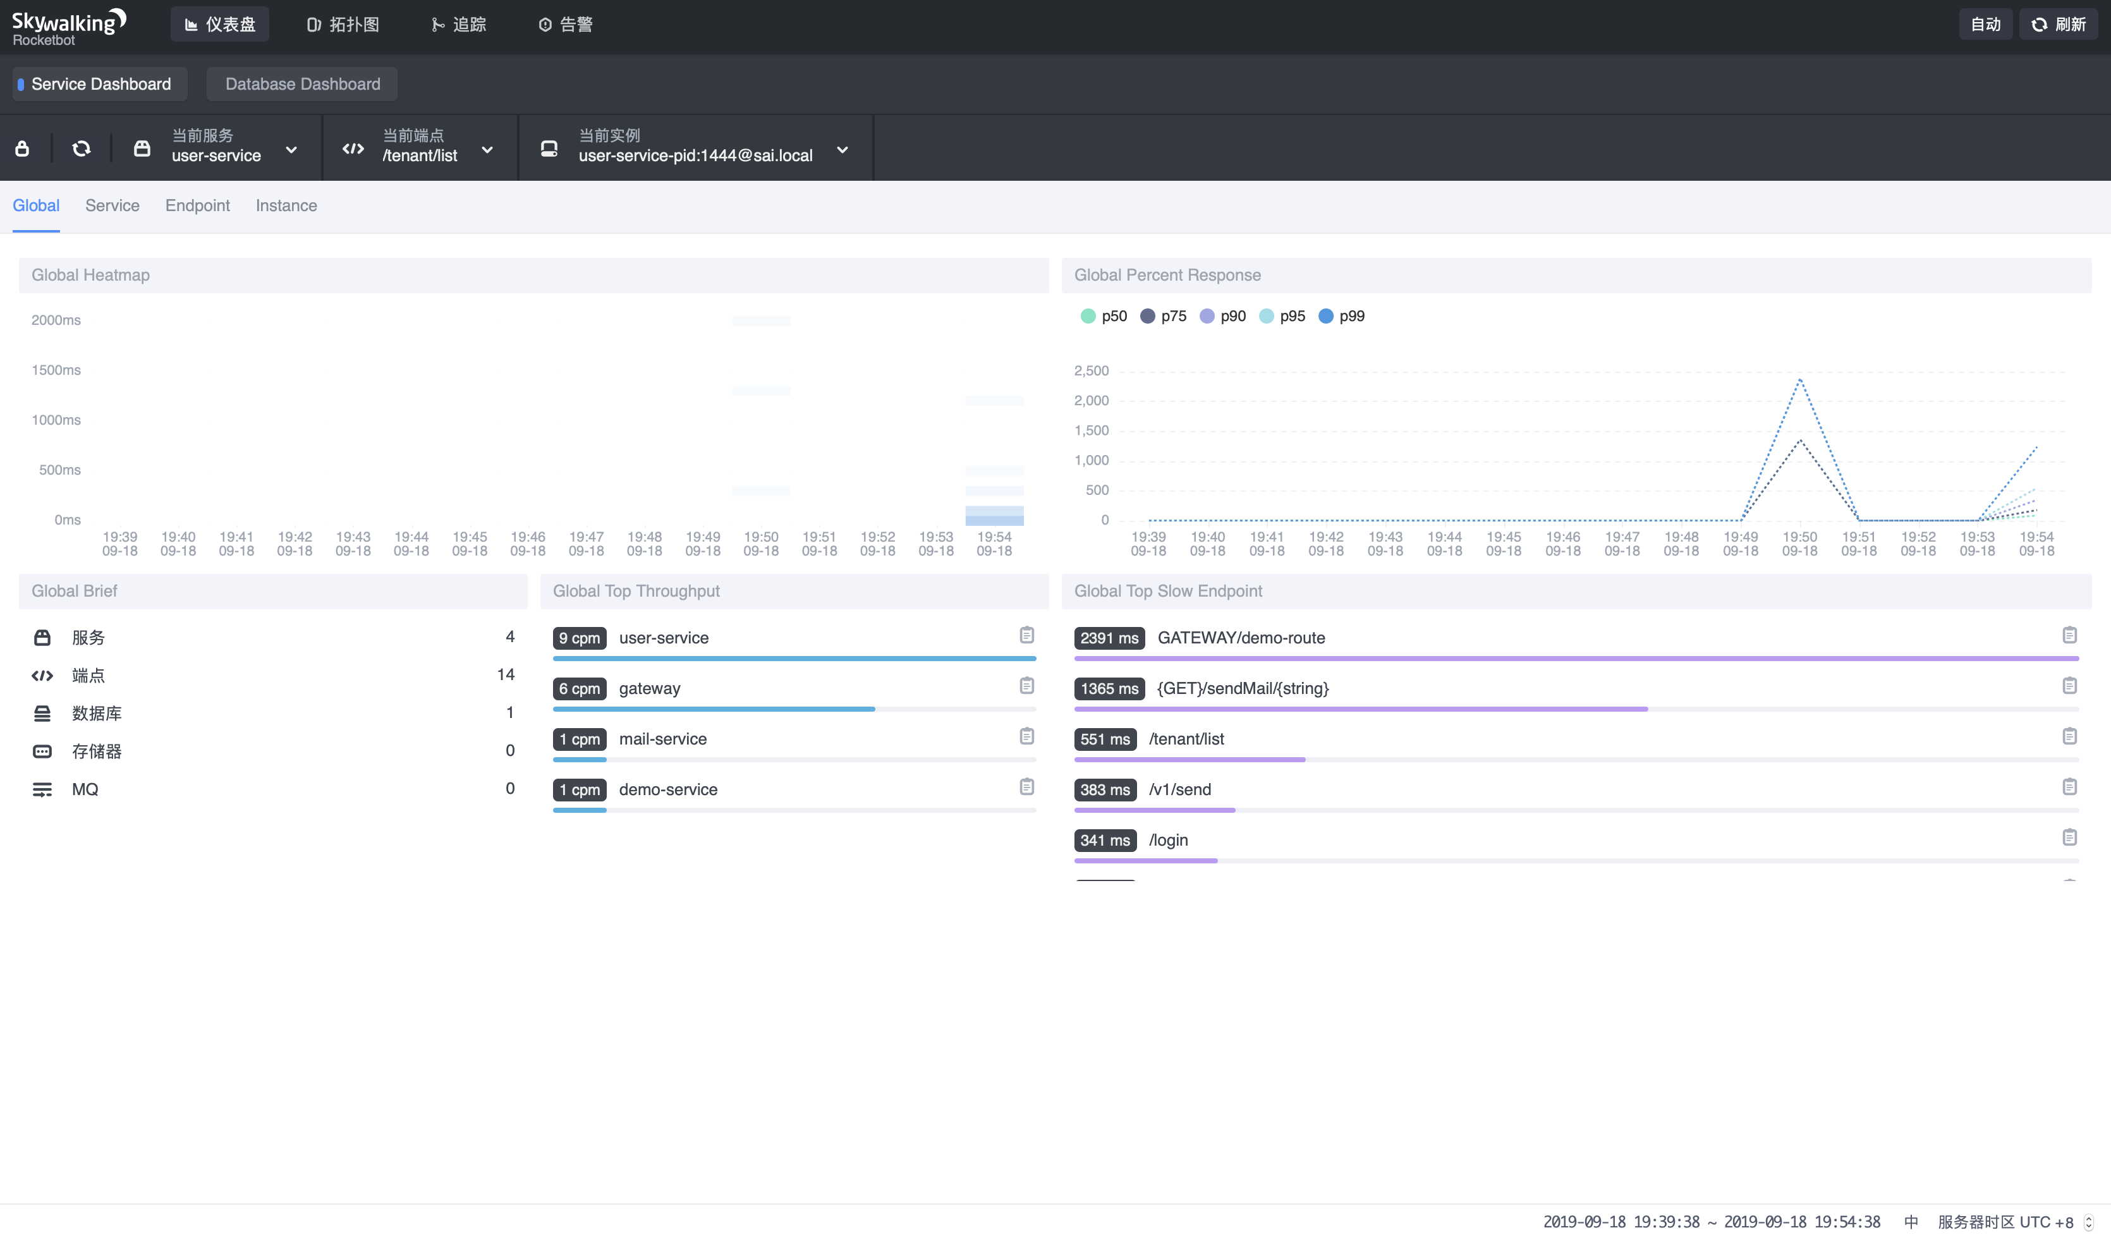
Task: Click the time range in the footer
Action: (1712, 1222)
